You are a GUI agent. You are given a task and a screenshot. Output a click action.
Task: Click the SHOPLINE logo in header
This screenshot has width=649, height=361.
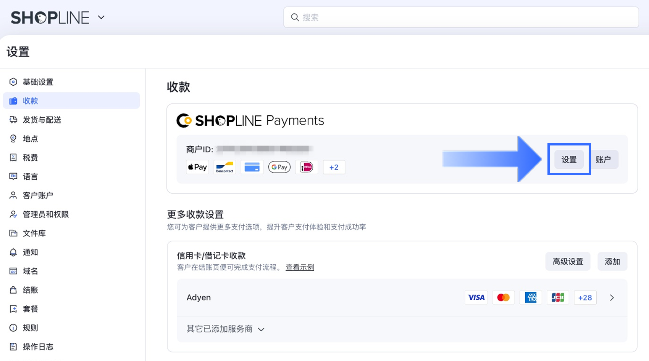click(50, 18)
